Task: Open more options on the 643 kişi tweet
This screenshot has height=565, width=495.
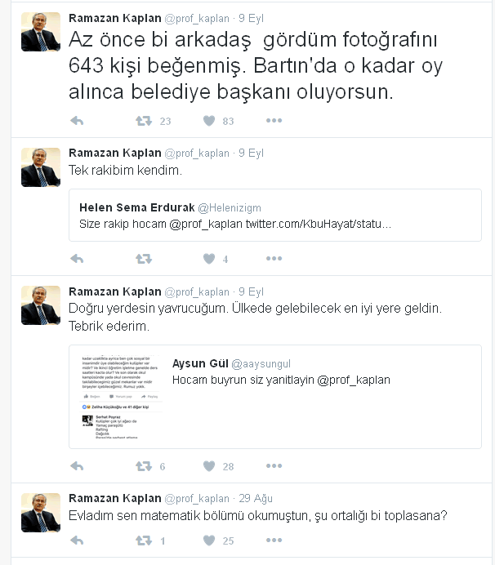Action: click(274, 121)
